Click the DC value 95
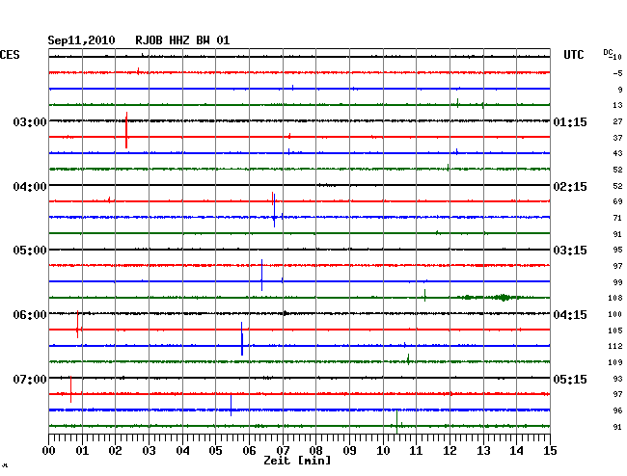Screen dimensions: 627x476 tap(617, 250)
